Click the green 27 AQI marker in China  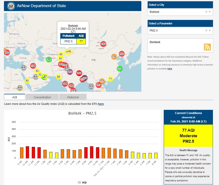coord(120,69)
